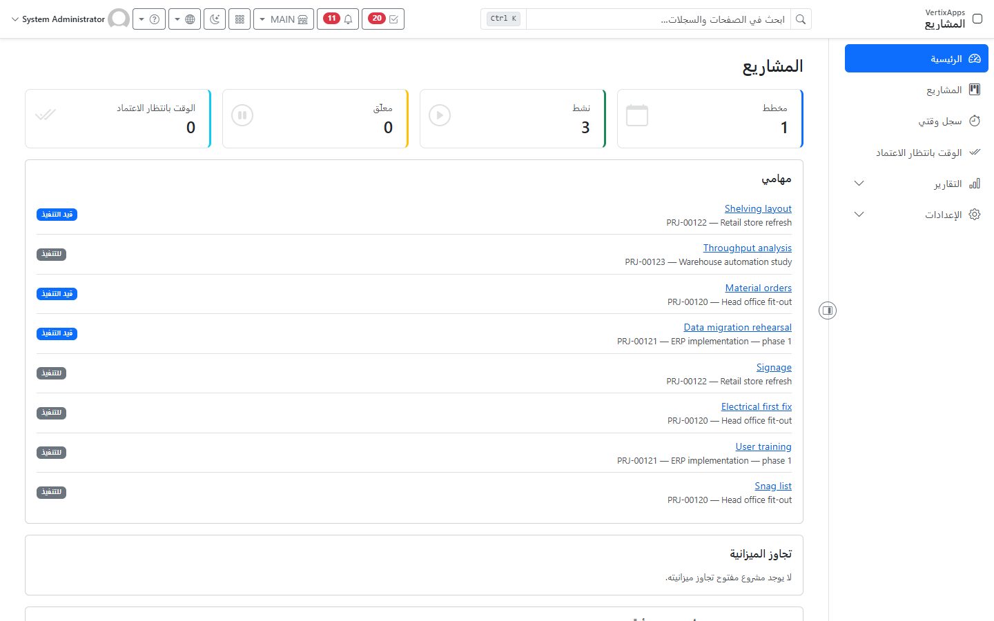Open the Shelving layout task link
Image resolution: width=994 pixels, height=621 pixels.
tap(758, 208)
